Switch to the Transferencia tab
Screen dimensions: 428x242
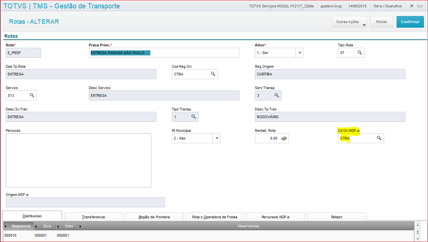(x=93, y=217)
